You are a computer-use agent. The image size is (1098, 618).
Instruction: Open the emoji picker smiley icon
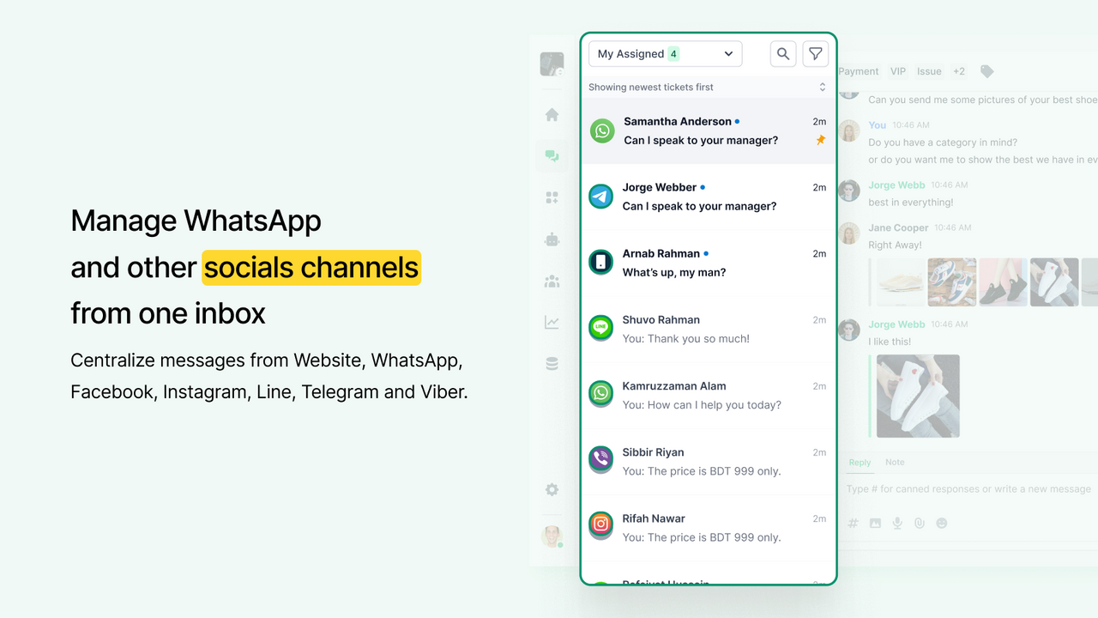click(x=942, y=523)
